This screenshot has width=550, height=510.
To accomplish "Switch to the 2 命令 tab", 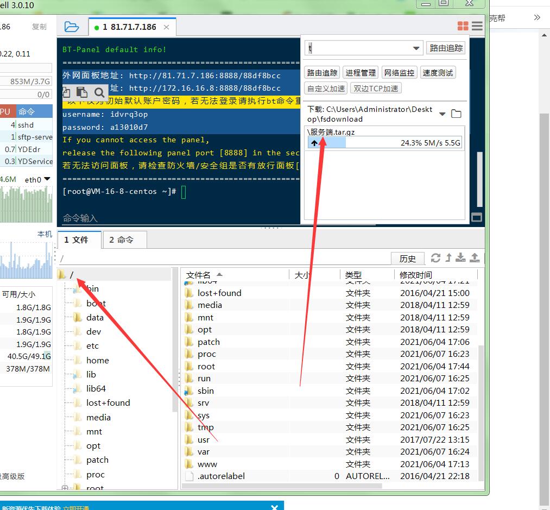I will [x=121, y=240].
